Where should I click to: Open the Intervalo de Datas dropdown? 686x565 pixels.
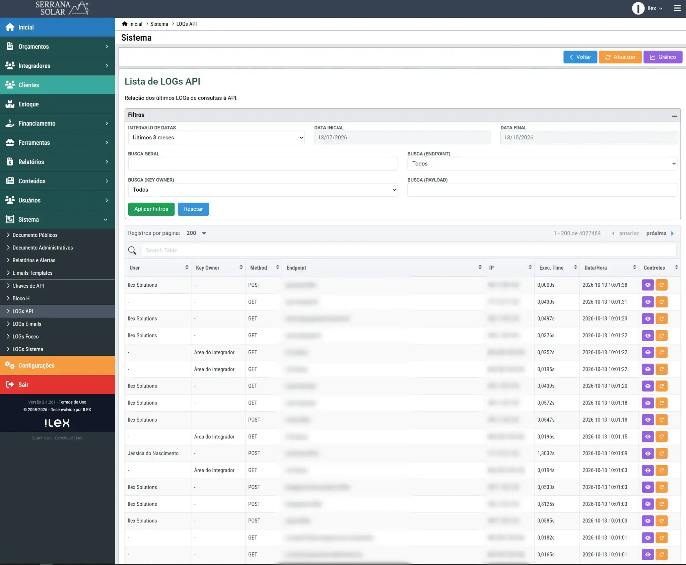(216, 138)
